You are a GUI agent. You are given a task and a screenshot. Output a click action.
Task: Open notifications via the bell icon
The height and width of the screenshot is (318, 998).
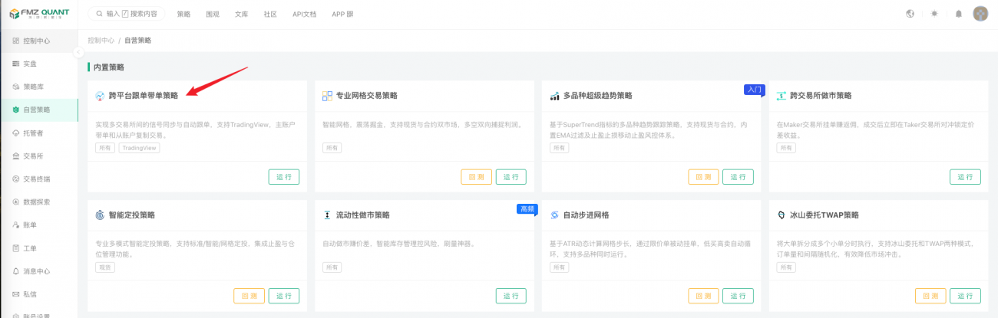[x=958, y=14]
